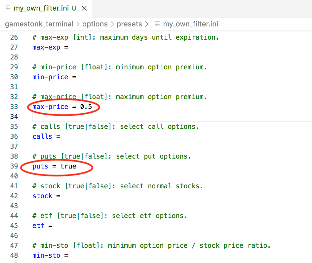Place cursor on 'stock =' line
312x263 pixels.
(46, 196)
